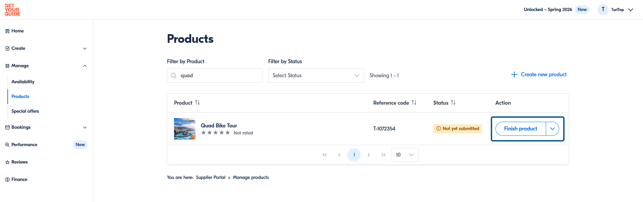Open Finish product dropdown arrow

[x=552, y=129]
